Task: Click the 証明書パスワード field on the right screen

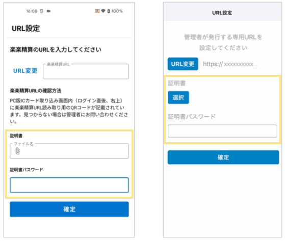Action: [222, 131]
